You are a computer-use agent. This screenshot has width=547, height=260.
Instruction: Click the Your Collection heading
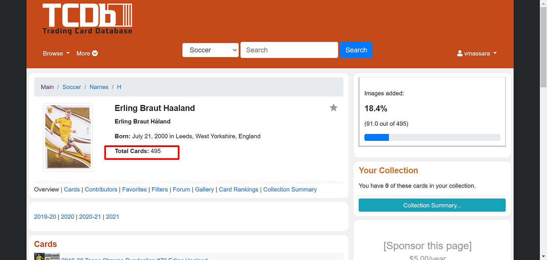(x=388, y=170)
